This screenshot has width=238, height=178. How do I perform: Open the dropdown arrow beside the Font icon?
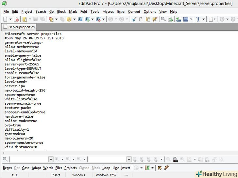coord(204,20)
